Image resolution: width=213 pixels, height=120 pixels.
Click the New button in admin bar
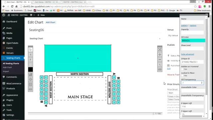pyautogui.click(x=41, y=15)
